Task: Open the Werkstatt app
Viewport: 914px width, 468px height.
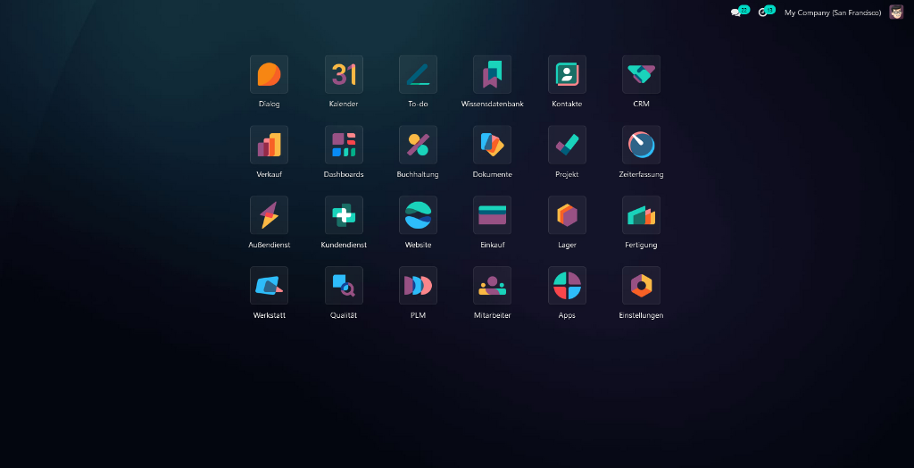Action: point(269,286)
